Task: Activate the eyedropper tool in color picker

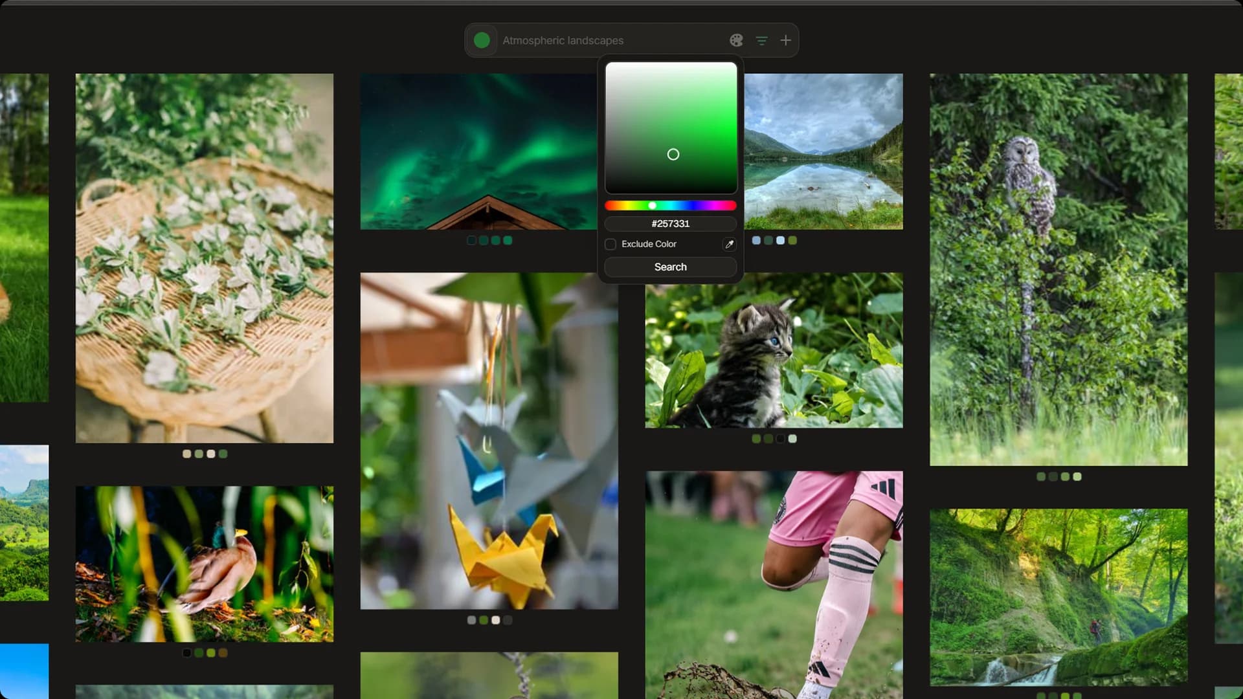Action: 729,244
